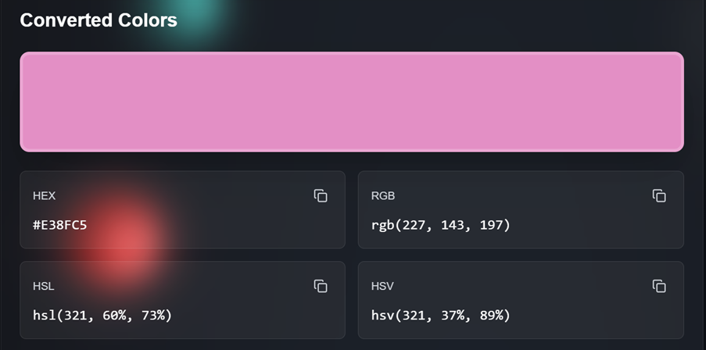706x350 pixels.
Task: Copy the RGB color value
Action: tap(659, 196)
